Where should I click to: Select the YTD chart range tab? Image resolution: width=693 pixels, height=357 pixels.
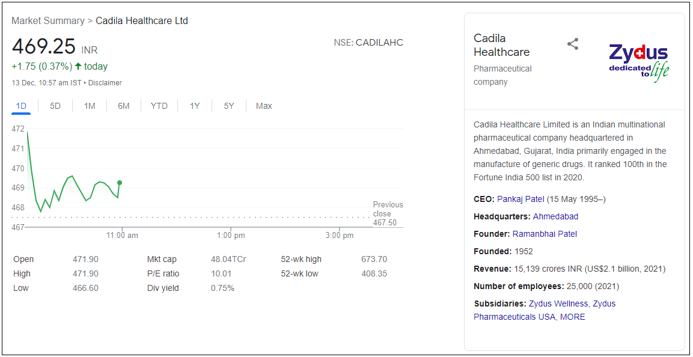pos(159,106)
